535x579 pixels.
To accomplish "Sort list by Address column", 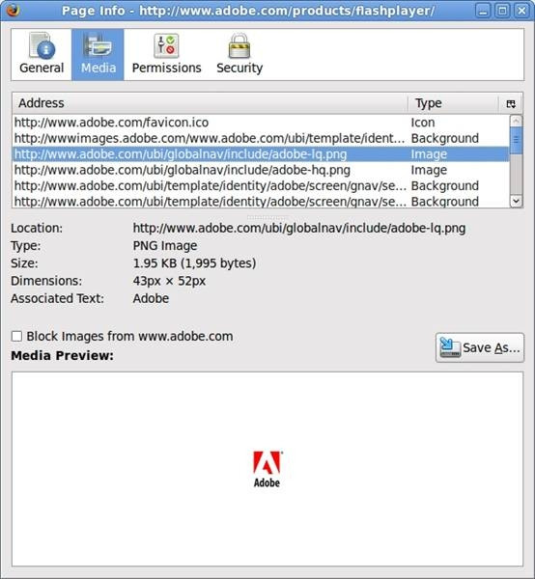I will [x=210, y=103].
